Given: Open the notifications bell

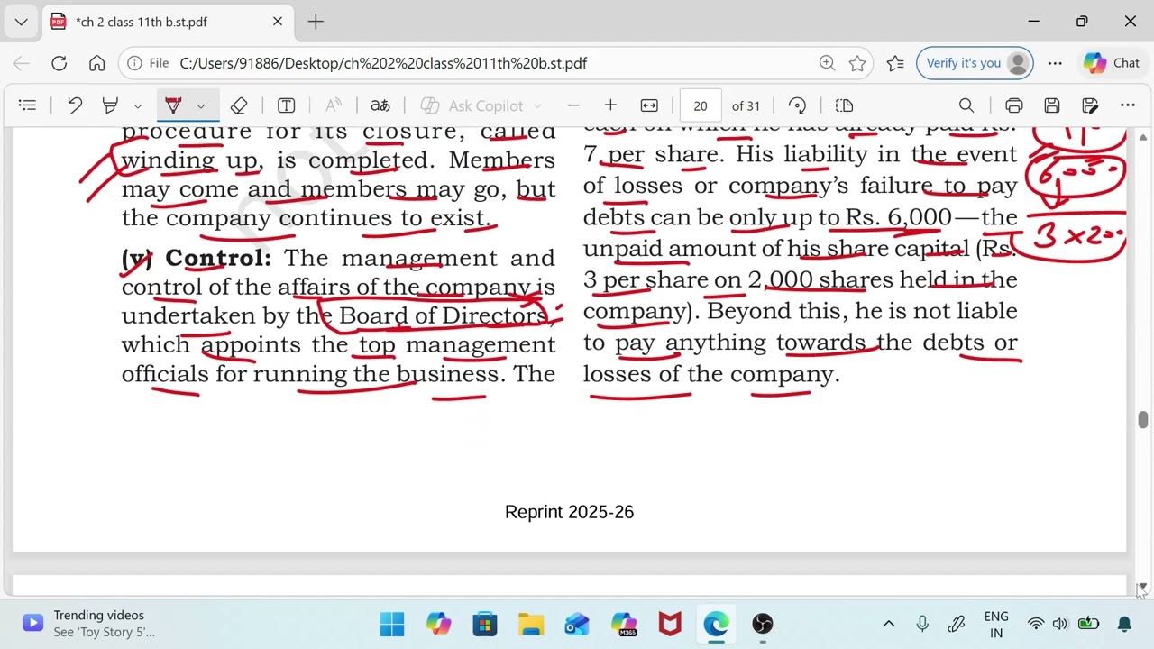Looking at the screenshot, I should tap(1124, 624).
